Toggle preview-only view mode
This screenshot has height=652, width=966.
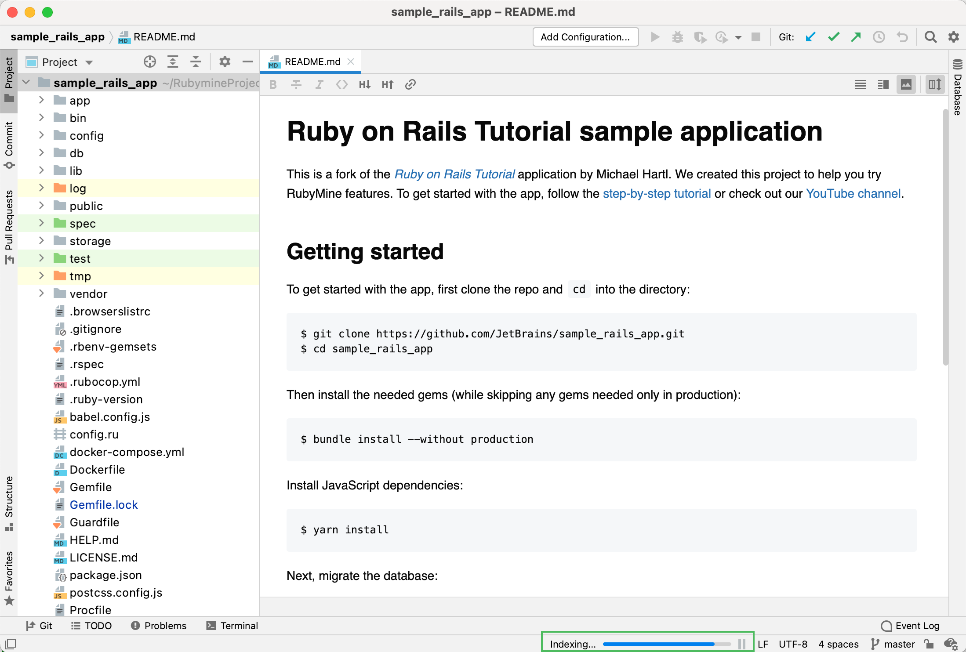click(906, 84)
